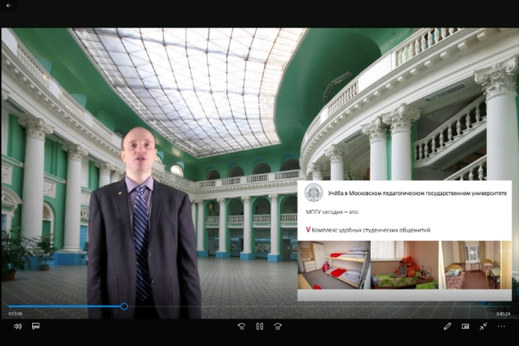Open the subtitles and captions menu
This screenshot has width=519, height=346.
pyautogui.click(x=36, y=326)
